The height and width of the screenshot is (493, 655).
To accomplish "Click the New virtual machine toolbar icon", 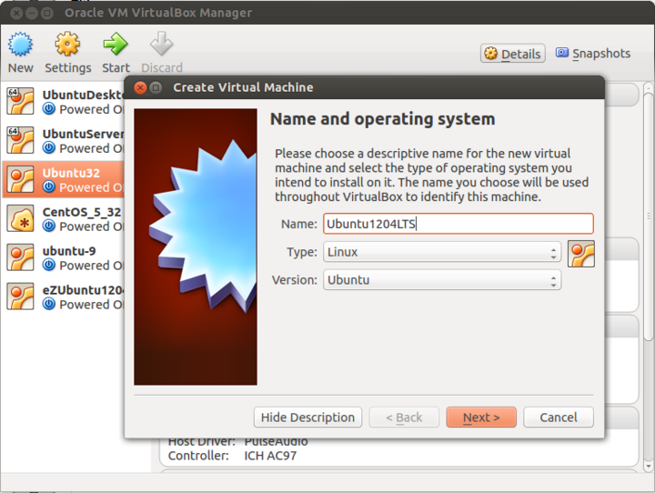I will (x=20, y=45).
